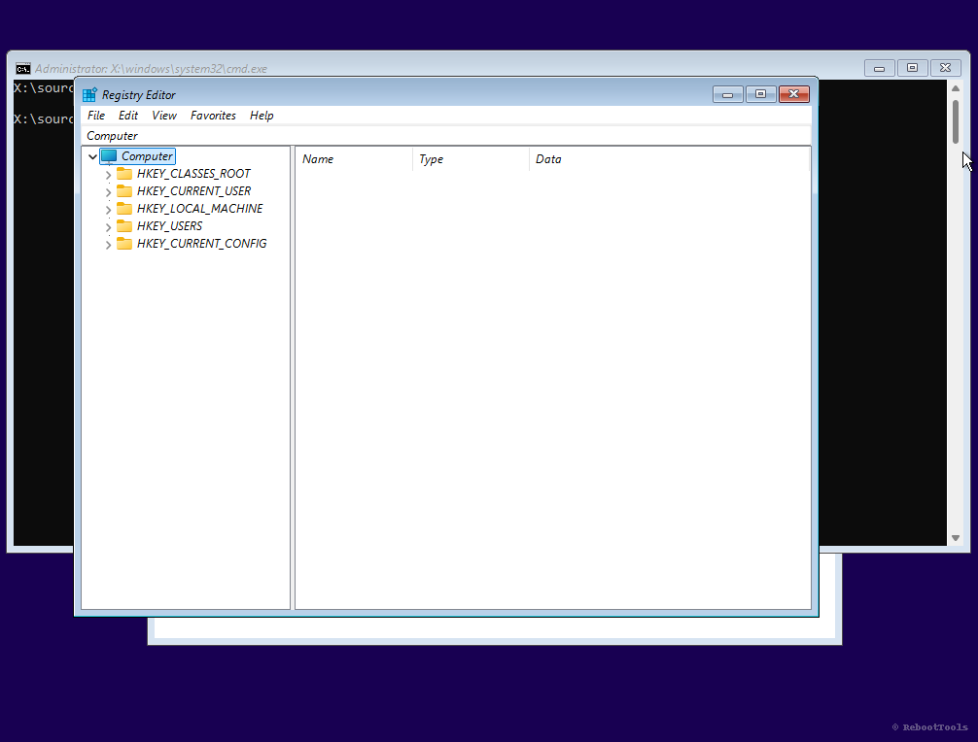Click the cmd.exe icon on the console title bar
The height and width of the screenshot is (742, 978).
point(22,68)
